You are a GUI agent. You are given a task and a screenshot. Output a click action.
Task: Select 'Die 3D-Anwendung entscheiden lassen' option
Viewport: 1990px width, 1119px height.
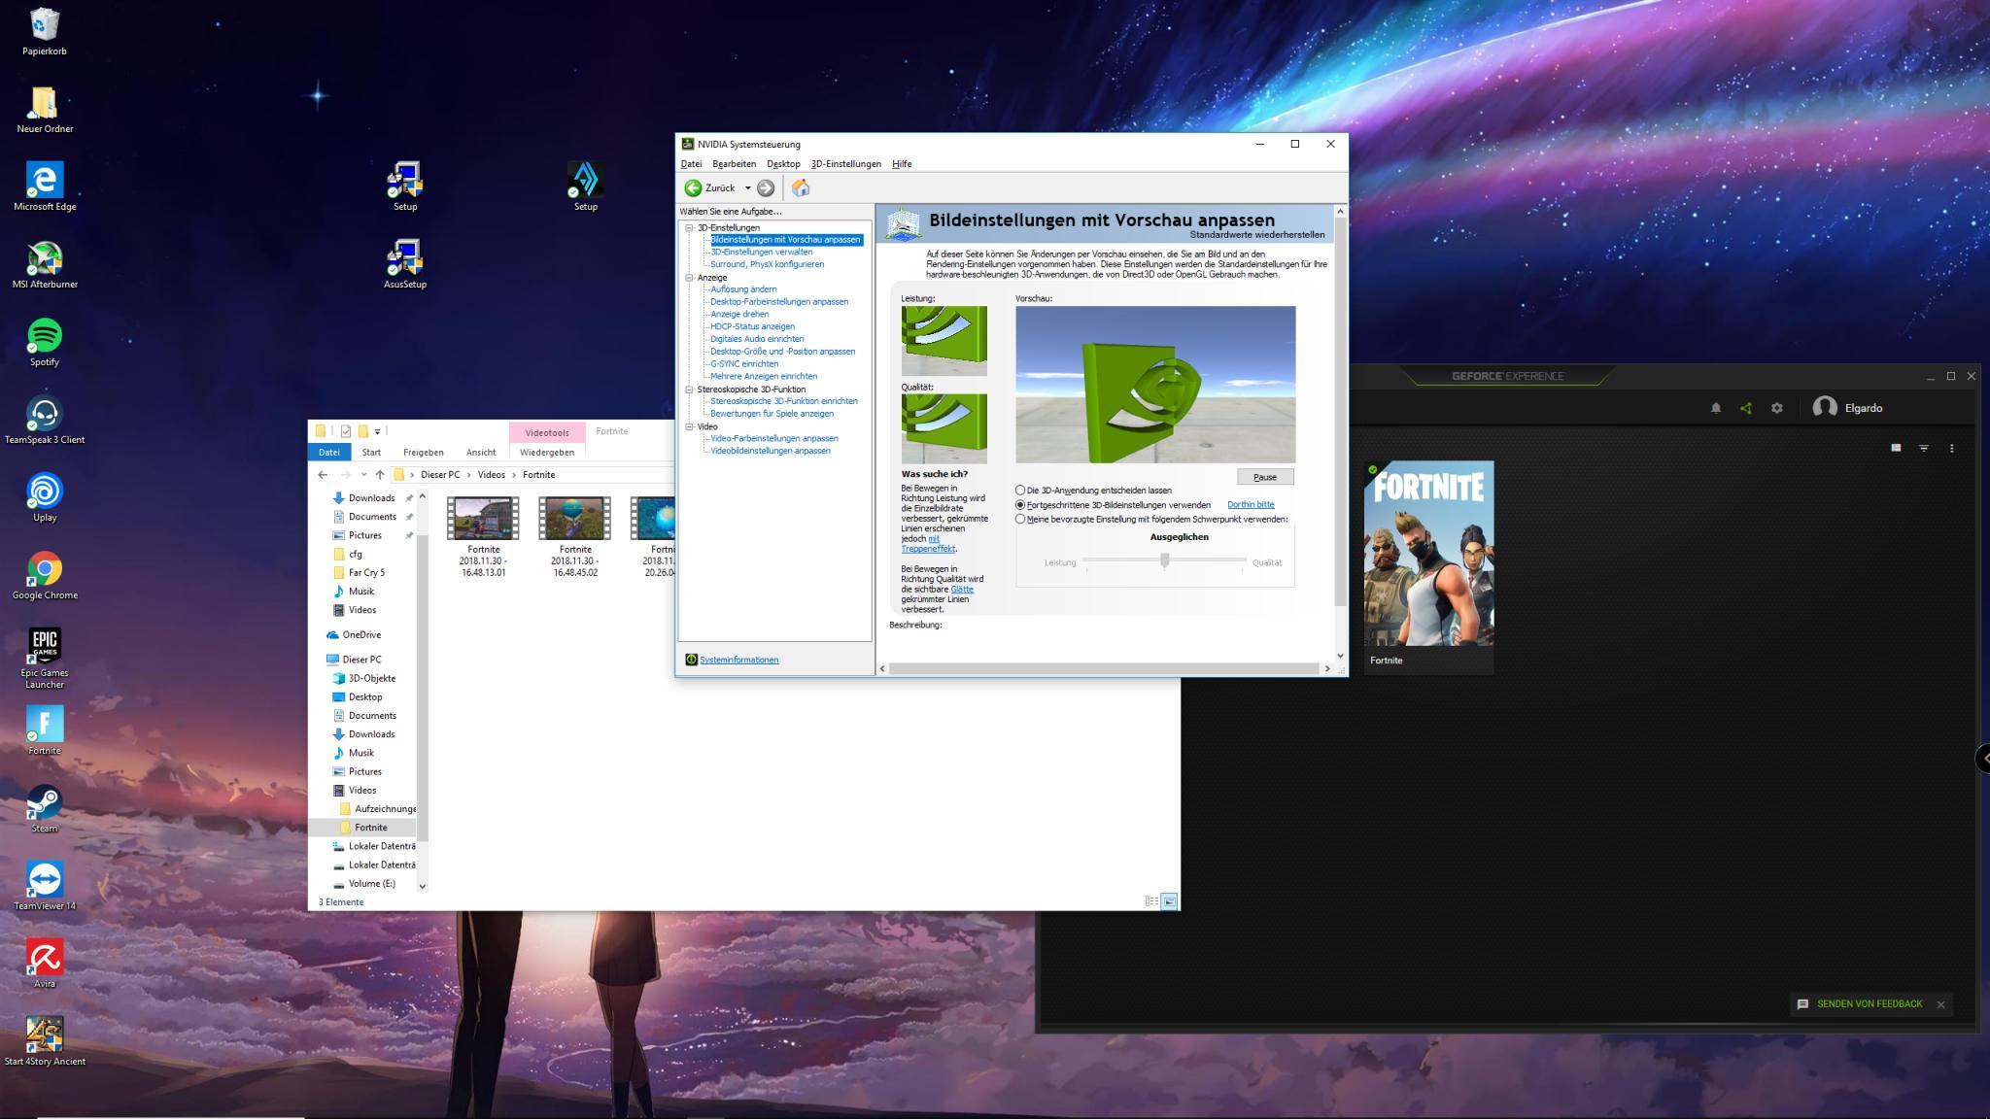[1020, 491]
